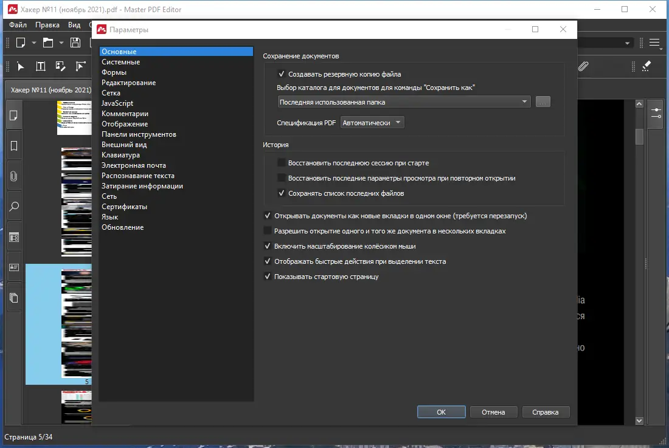Toggle 'Включить масштабирование колёсиком мыши'
The width and height of the screenshot is (669, 448).
point(268,246)
